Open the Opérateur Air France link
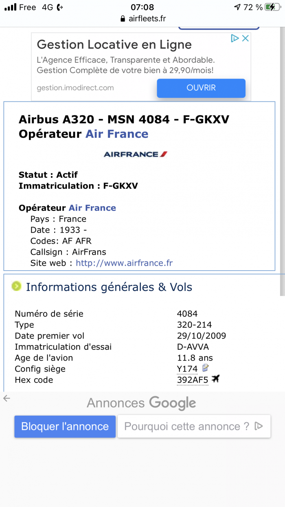 point(92,208)
